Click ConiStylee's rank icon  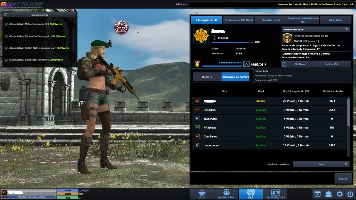click(197, 137)
